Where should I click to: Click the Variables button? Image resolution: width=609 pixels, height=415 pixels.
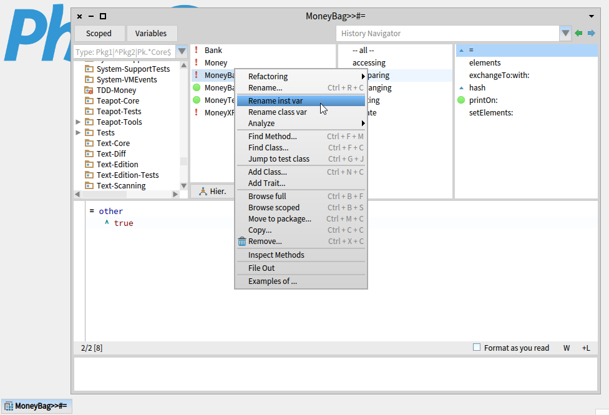pyautogui.click(x=152, y=34)
